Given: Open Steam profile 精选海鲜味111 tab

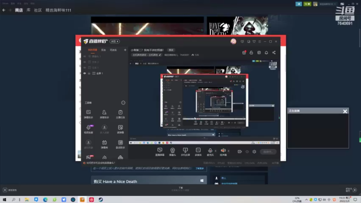Looking at the screenshot, I should [x=58, y=10].
